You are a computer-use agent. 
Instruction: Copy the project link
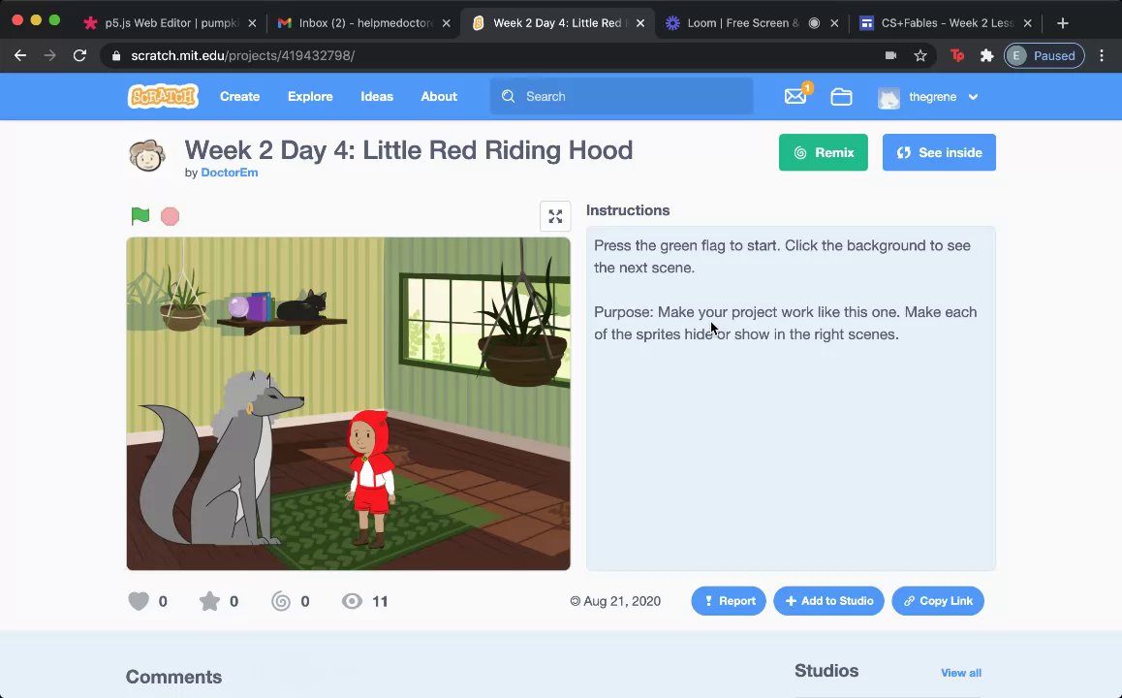pos(937,601)
